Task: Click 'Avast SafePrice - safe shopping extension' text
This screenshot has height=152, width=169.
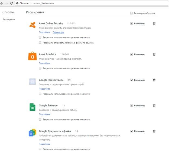Action: (60, 59)
